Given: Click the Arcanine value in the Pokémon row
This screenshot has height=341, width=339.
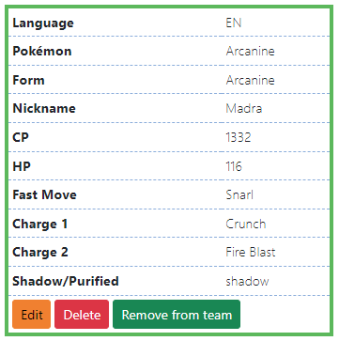Looking at the screenshot, I should click(x=250, y=51).
